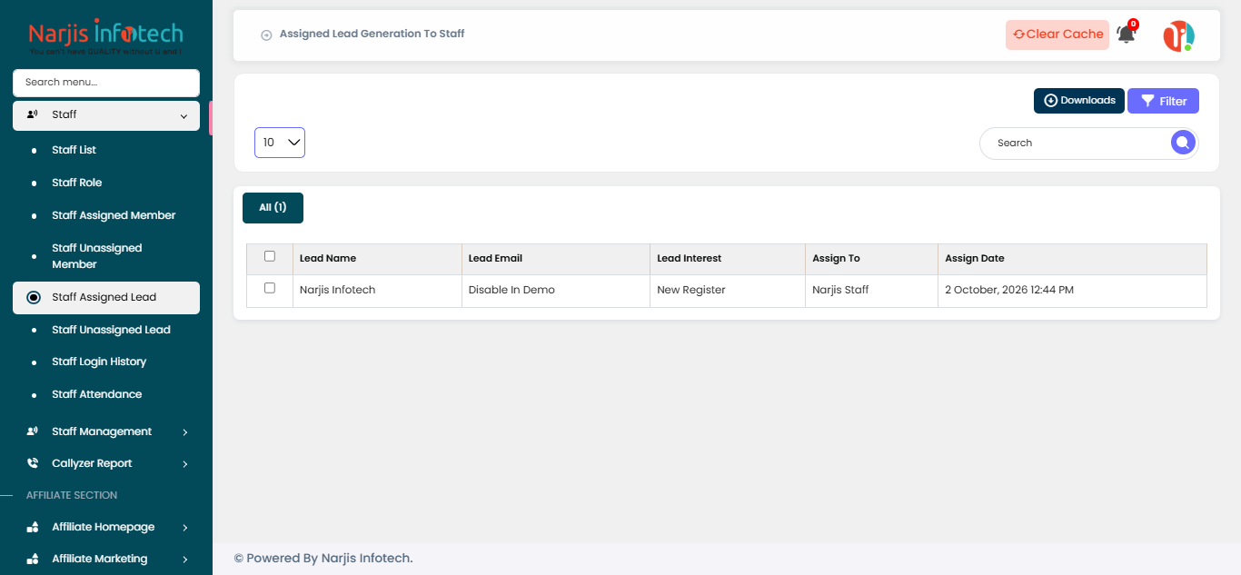Open the user profile avatar
Screen dimensions: 1241x575
click(1178, 35)
